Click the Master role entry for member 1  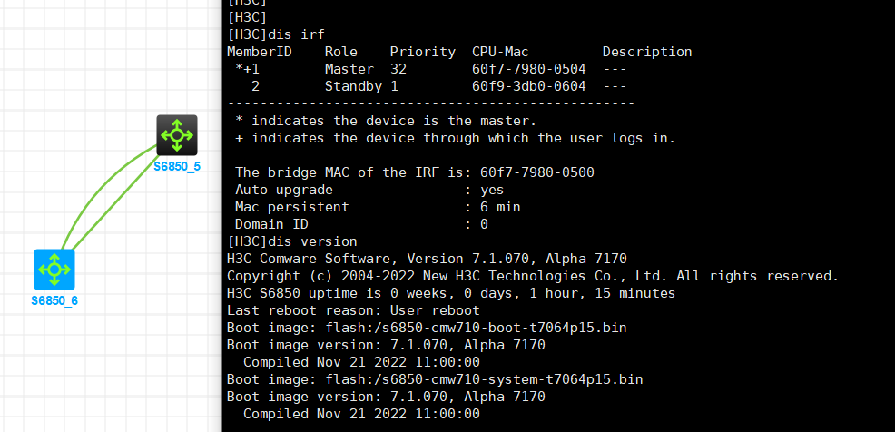tap(349, 69)
